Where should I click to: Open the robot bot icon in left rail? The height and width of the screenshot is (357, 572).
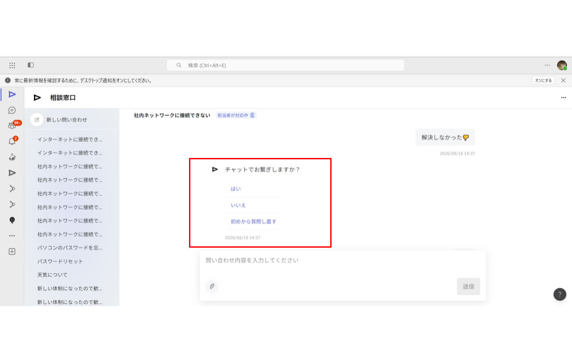click(x=12, y=157)
